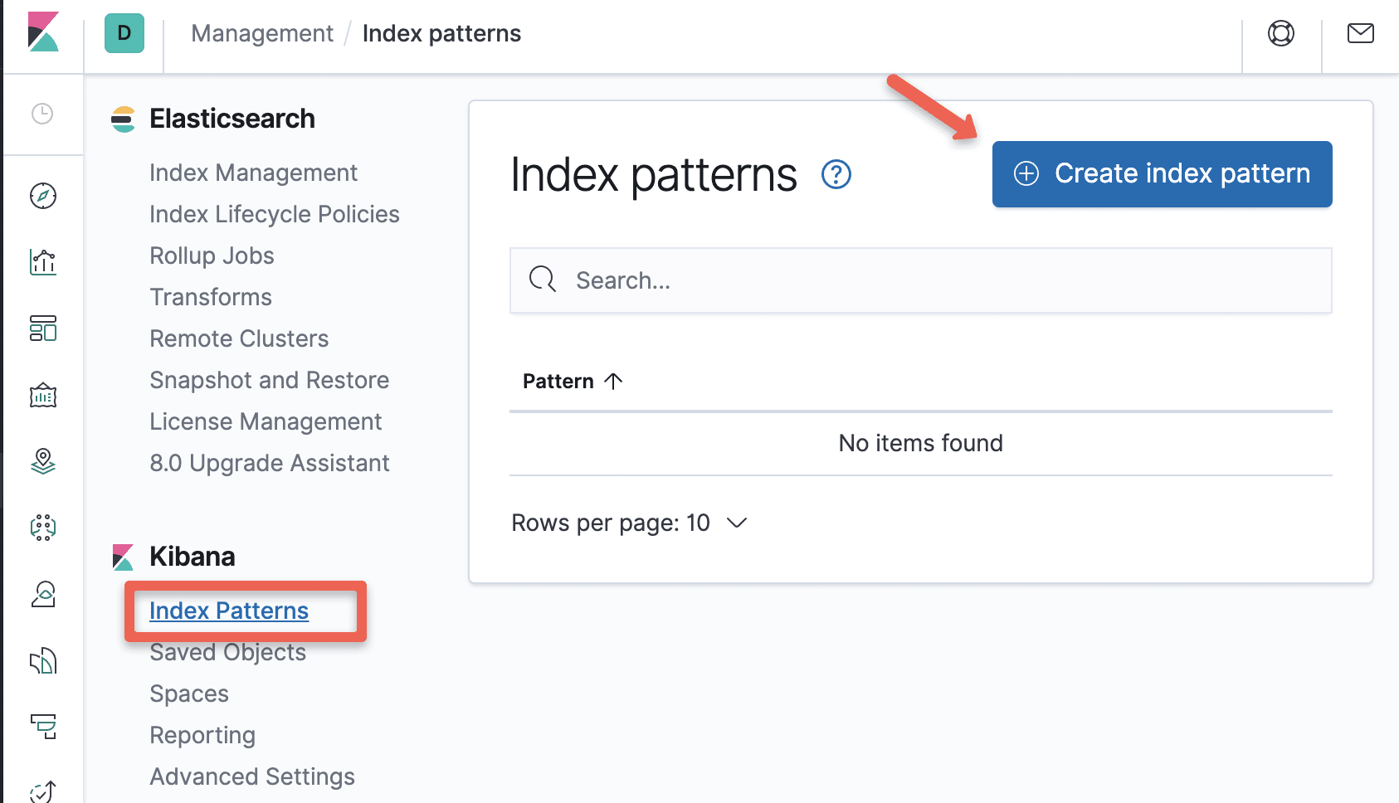
Task: Open Canvas icon in sidebar
Action: [x=43, y=395]
